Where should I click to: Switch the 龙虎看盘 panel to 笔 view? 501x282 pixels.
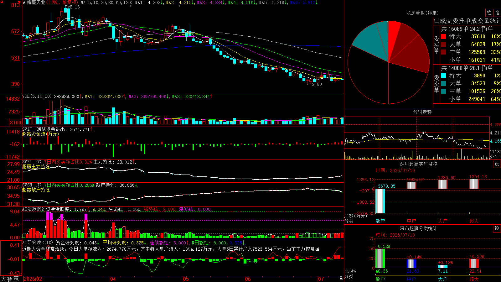click(497, 13)
